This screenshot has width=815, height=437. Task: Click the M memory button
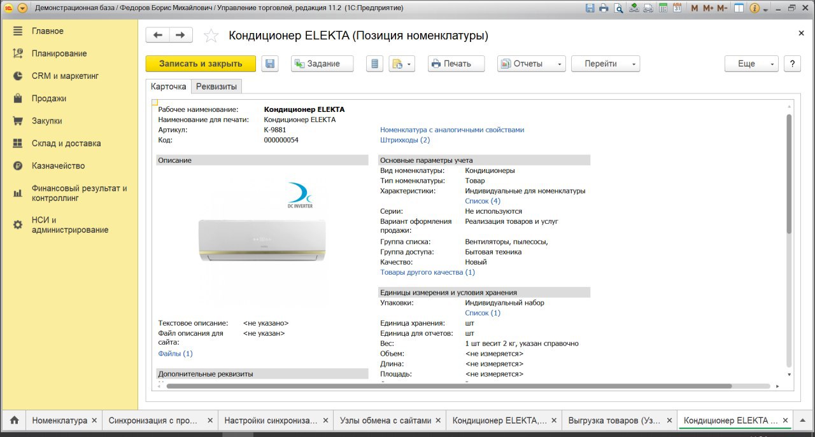coord(694,8)
